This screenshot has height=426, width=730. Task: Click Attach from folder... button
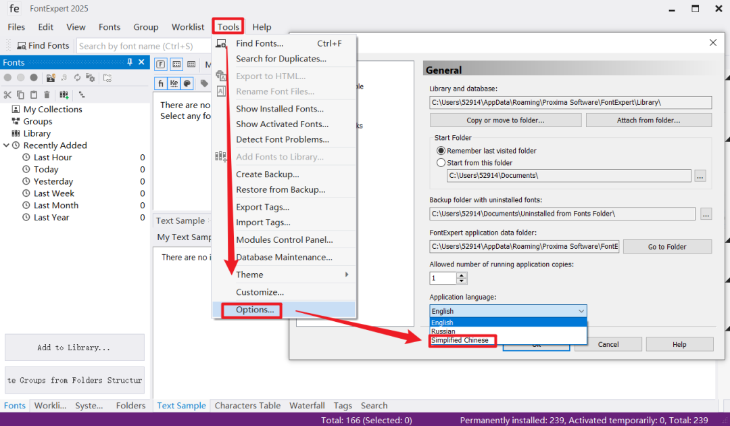point(648,120)
